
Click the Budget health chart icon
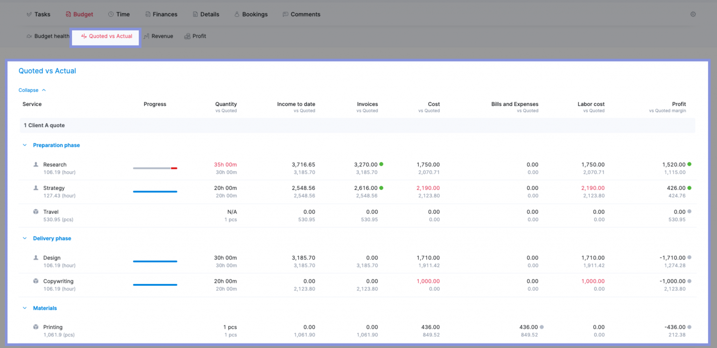29,36
